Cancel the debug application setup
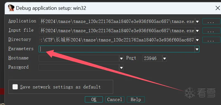The width and height of the screenshot is (221, 105). tap(115, 99)
